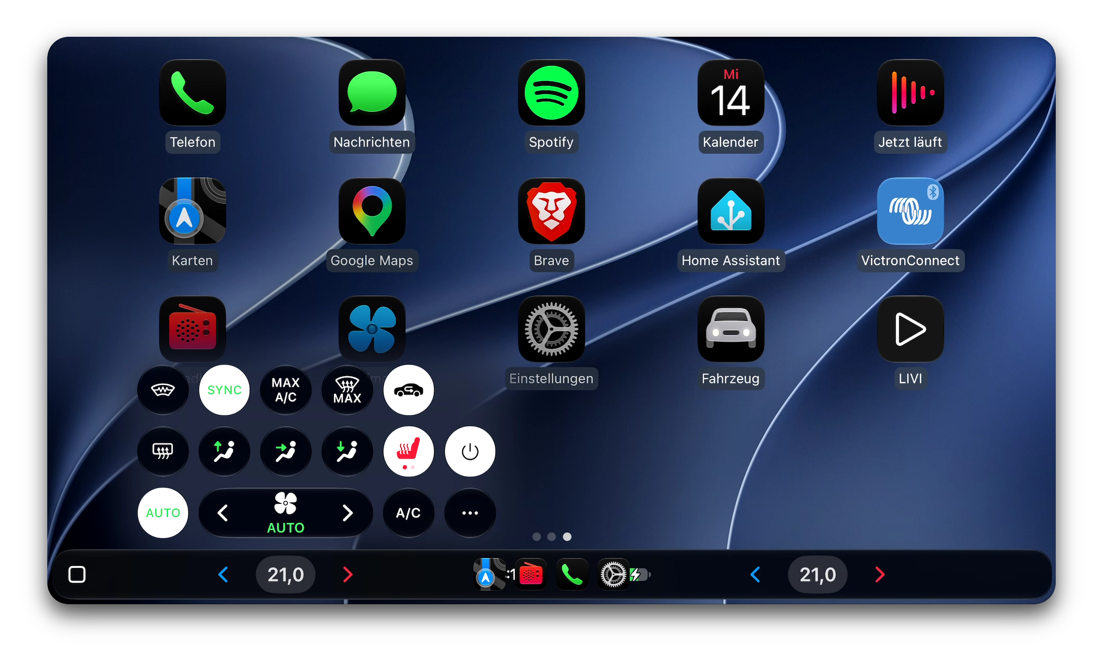Open the Kalender app showing Mi 14

[731, 93]
